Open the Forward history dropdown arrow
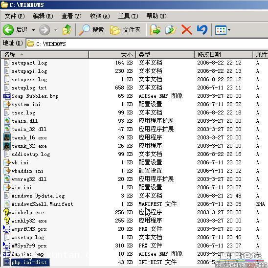This screenshot has width=268, height=268. (x=56, y=30)
